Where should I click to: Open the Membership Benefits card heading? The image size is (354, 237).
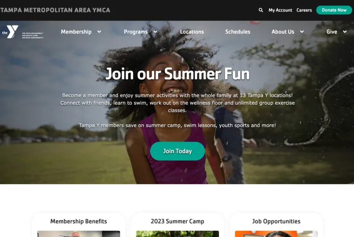point(79,221)
